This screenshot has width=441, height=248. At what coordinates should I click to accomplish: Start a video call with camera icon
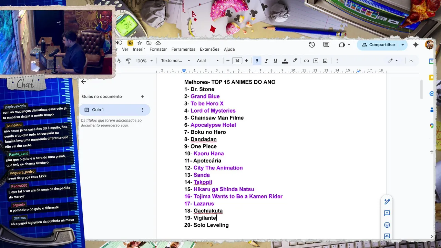click(342, 45)
